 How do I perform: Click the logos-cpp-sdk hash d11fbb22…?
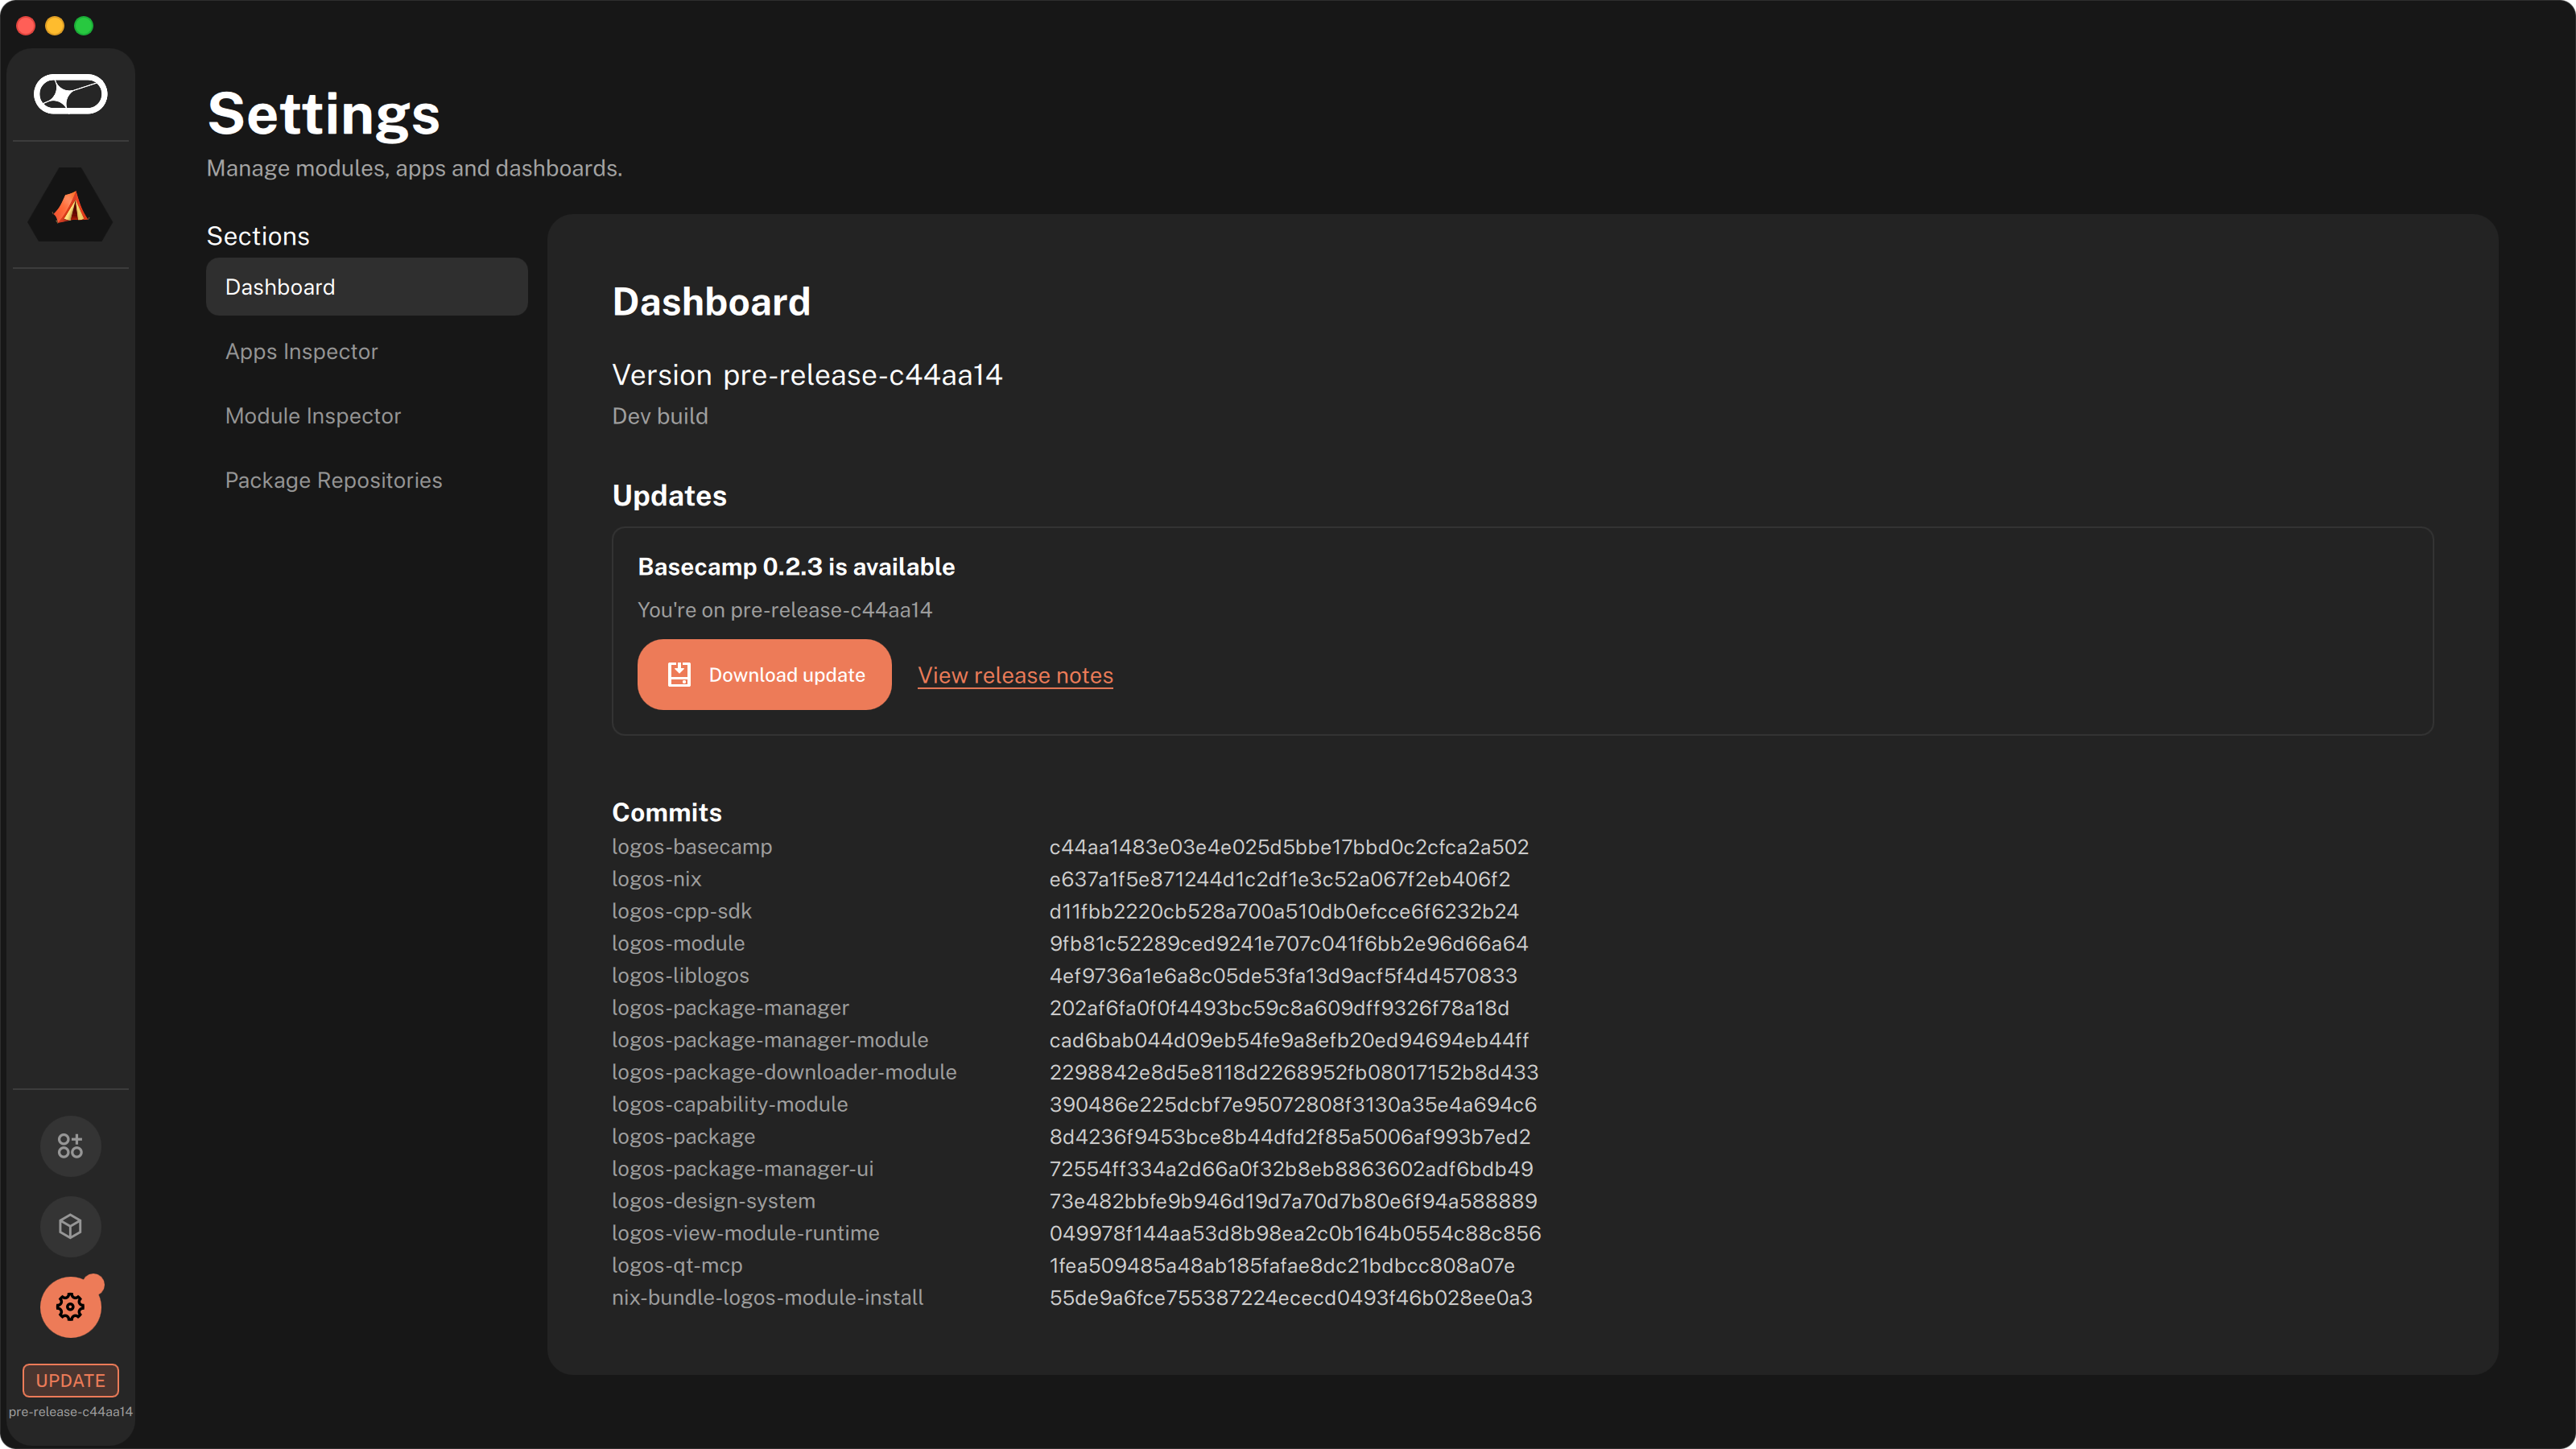coord(1284,911)
